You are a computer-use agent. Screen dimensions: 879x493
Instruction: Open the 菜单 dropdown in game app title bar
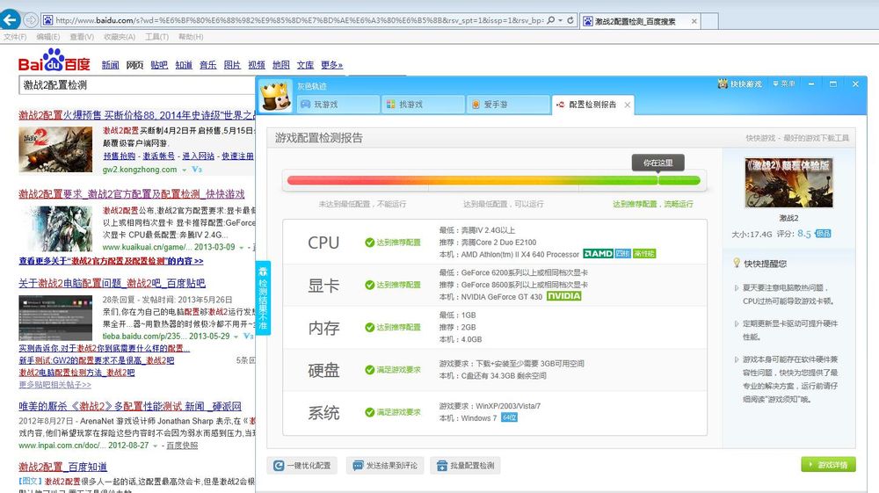tap(784, 84)
